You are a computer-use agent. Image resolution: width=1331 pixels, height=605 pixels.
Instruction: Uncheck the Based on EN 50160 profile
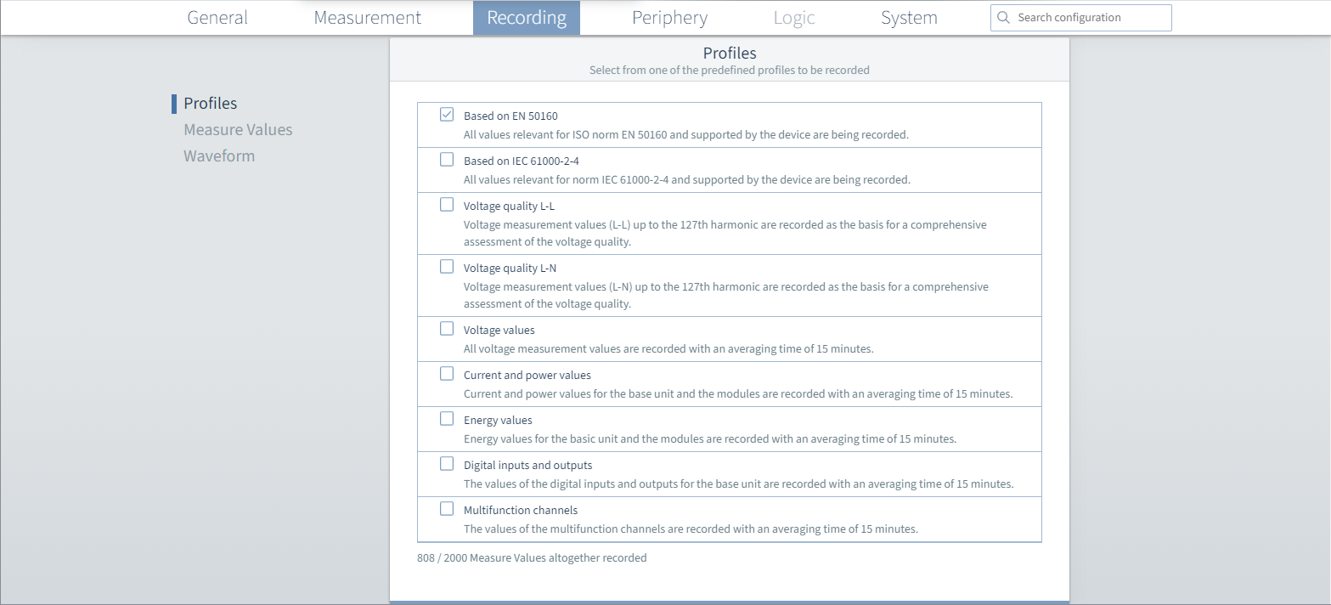tap(447, 114)
